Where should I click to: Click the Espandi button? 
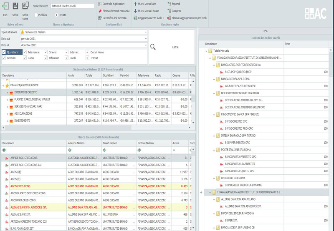[176, 4]
